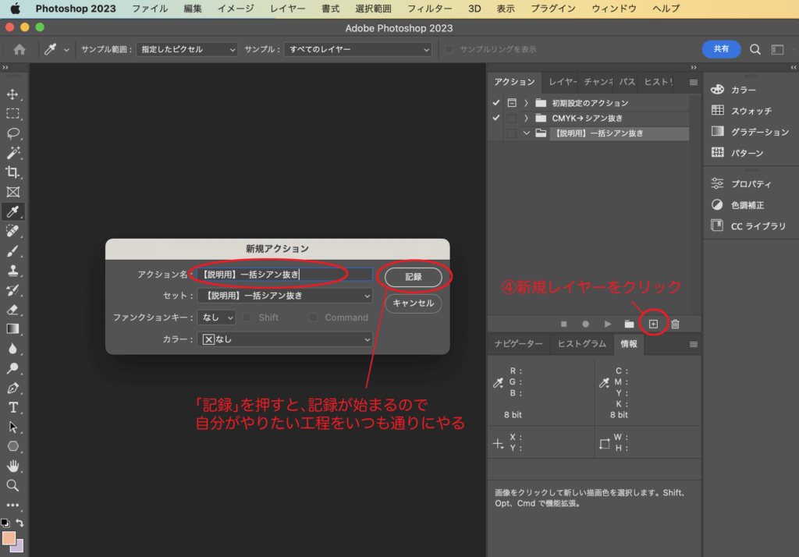
Task: Click the begin recording circle button
Action: (585, 324)
